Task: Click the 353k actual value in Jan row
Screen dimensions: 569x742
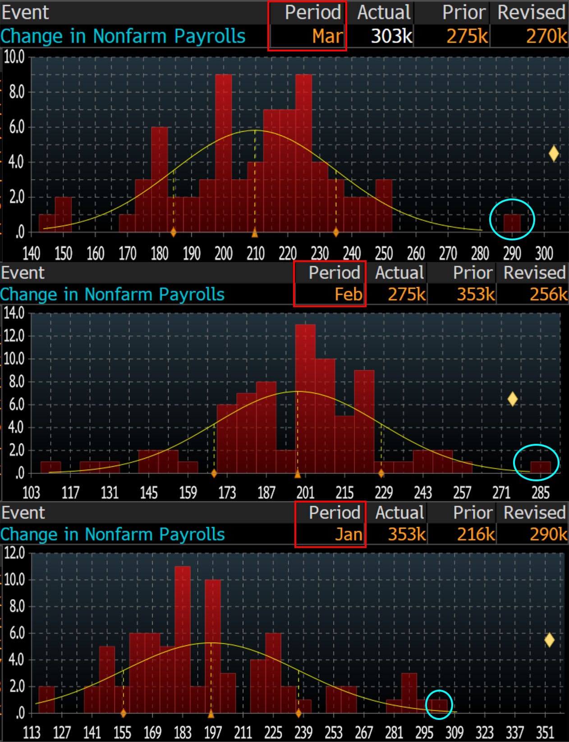Action: [x=407, y=534]
